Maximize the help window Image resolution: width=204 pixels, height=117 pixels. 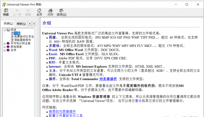coord(187,4)
